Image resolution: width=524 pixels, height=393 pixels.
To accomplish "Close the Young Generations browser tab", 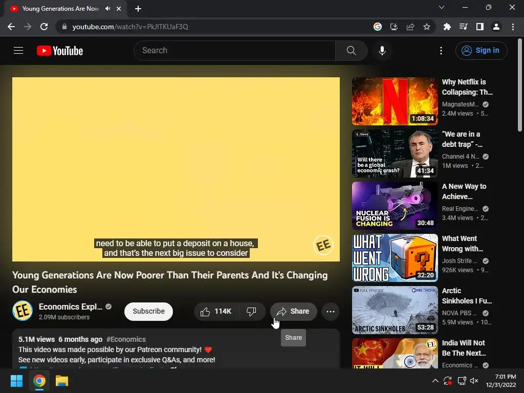I will pyautogui.click(x=119, y=9).
